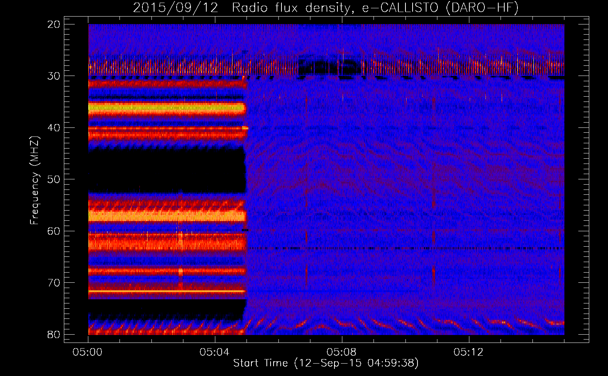
Task: Click the 40 frequency tick label
Action: [x=54, y=128]
